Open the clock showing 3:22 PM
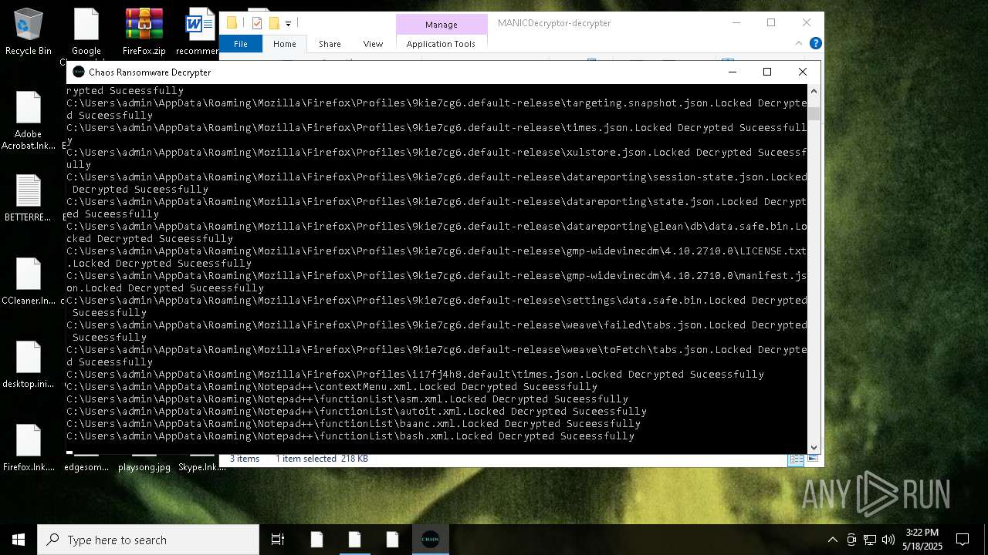Image resolution: width=988 pixels, height=555 pixels. pyautogui.click(x=922, y=540)
